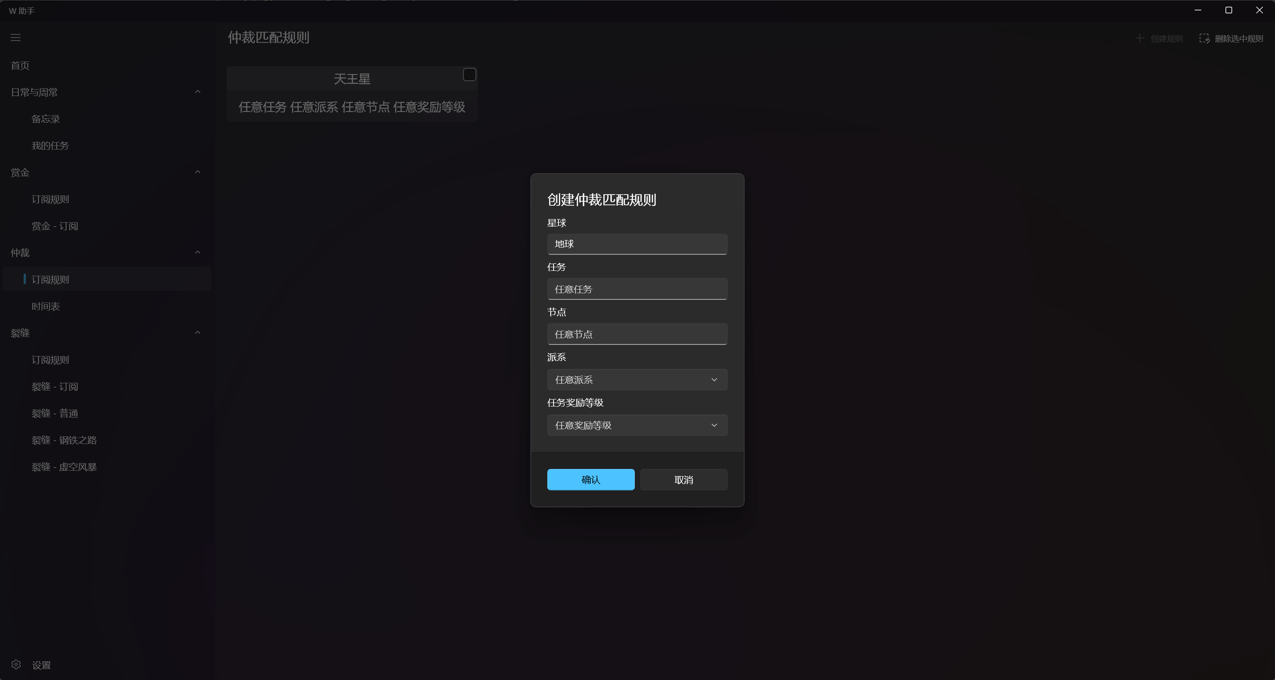This screenshot has height=680, width=1275.
Task: Check the 天王星 rule checkbox
Action: click(468, 74)
